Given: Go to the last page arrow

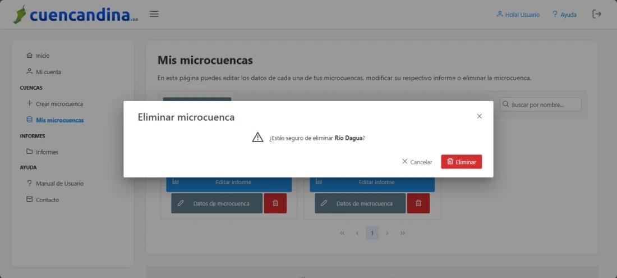Looking at the screenshot, I should click(x=403, y=233).
